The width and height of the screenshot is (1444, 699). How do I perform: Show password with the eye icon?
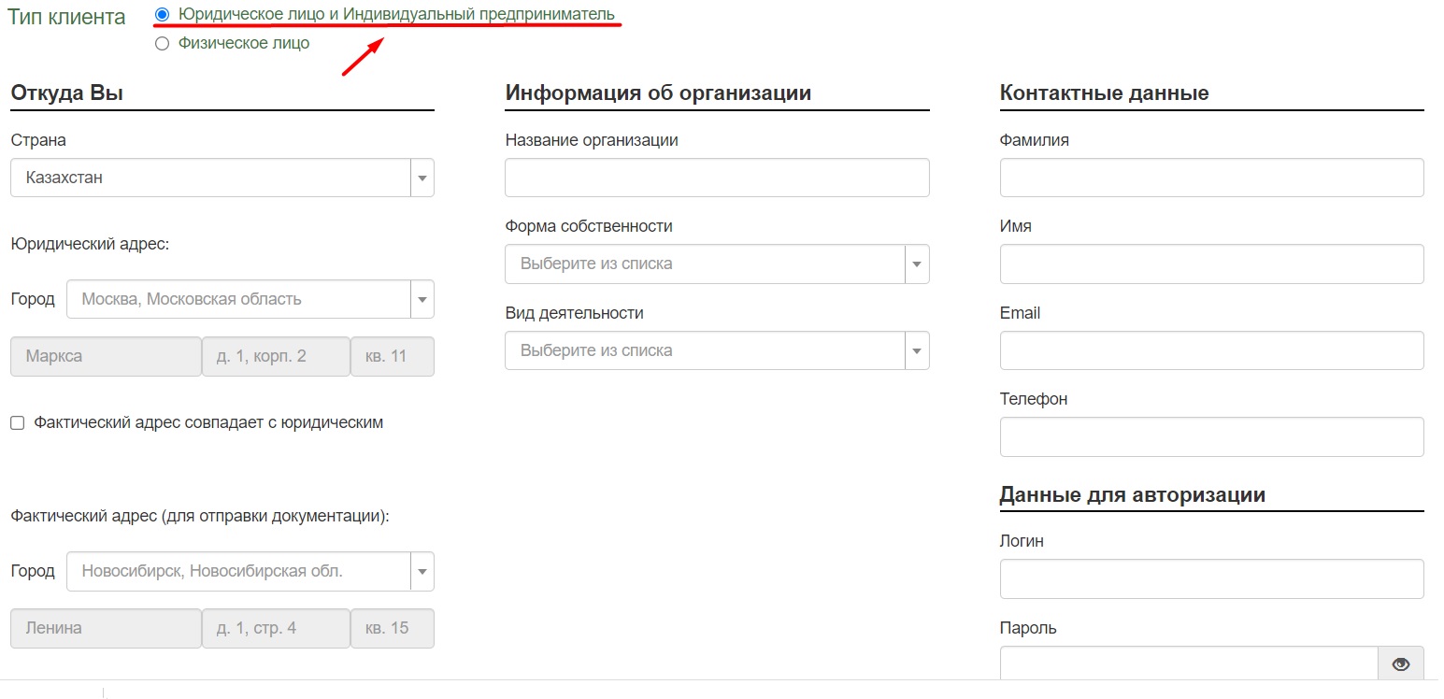click(1400, 664)
